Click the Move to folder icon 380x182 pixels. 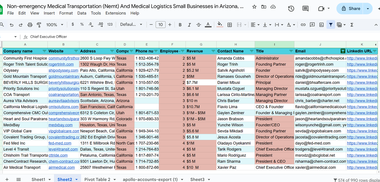pyautogui.click(x=264, y=7)
